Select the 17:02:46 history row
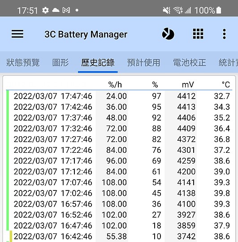 (x=119, y=193)
